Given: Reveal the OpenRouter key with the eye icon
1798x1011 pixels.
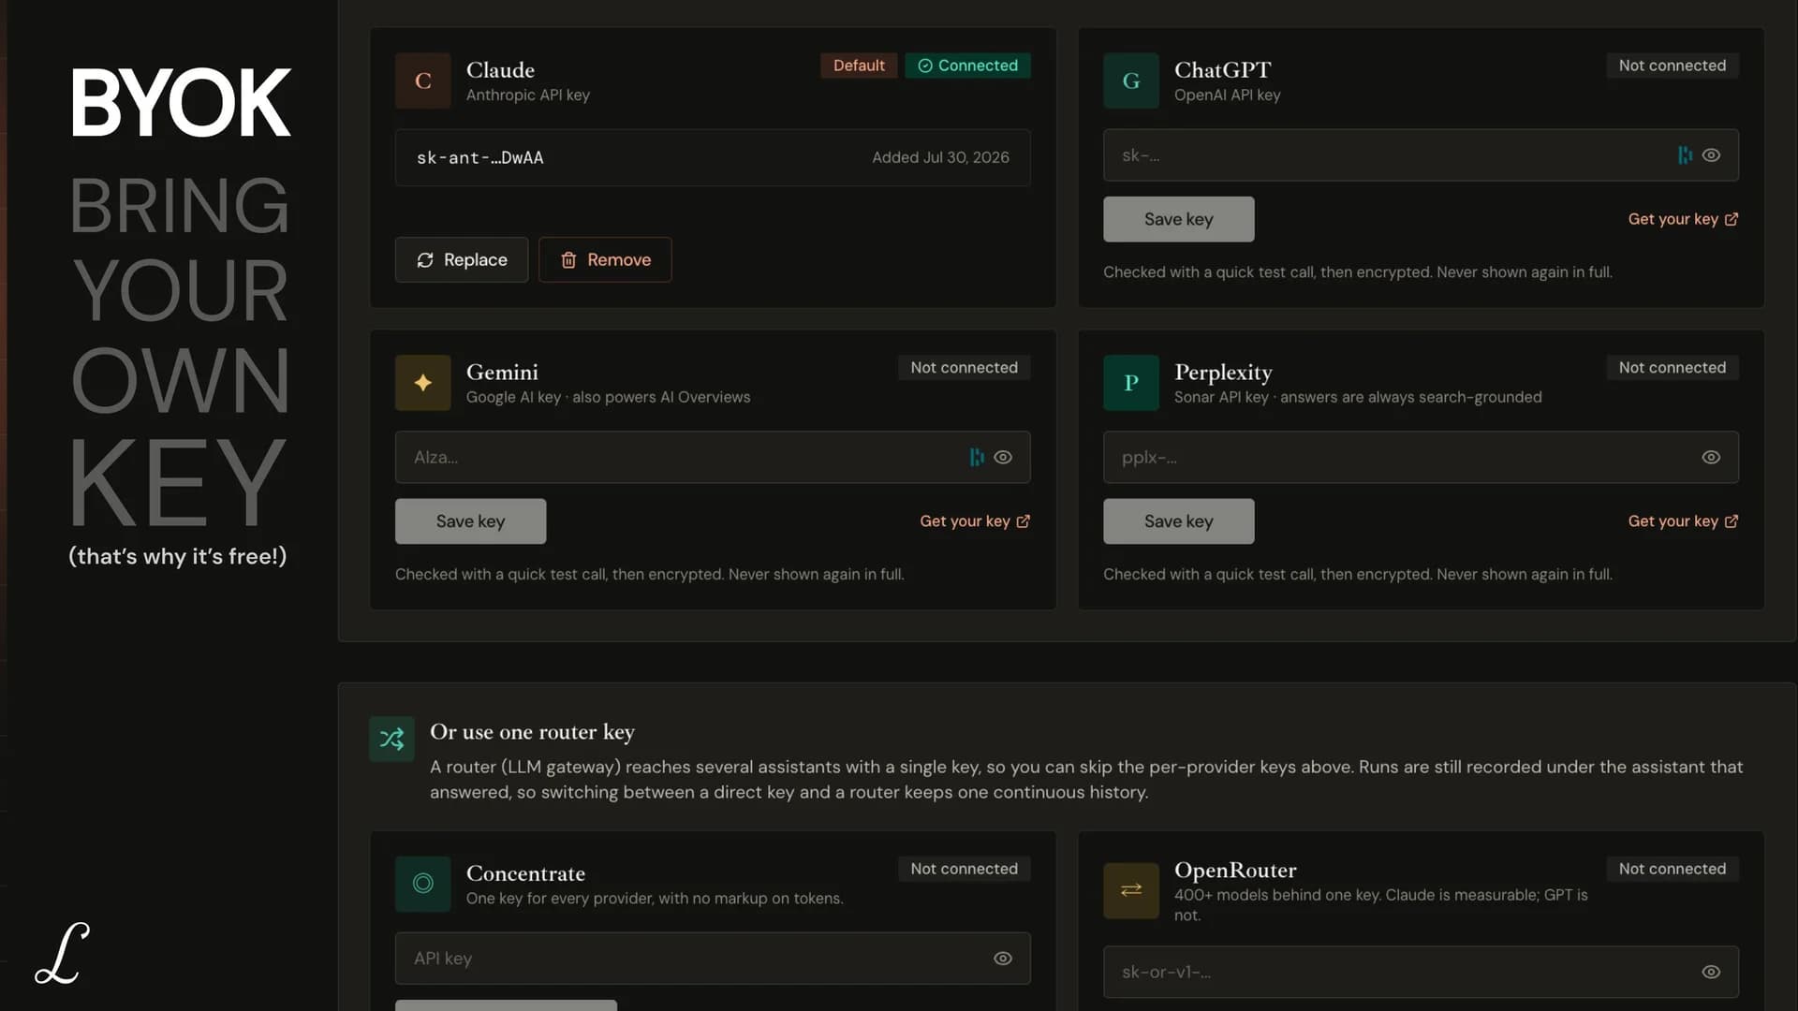Looking at the screenshot, I should tap(1711, 973).
